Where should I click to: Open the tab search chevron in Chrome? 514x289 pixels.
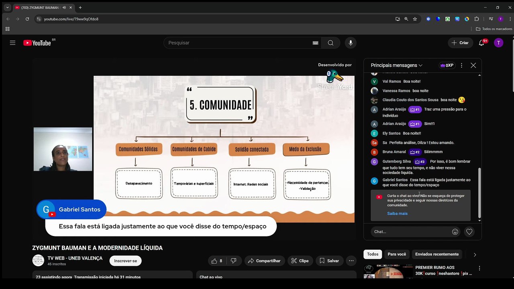7,7
